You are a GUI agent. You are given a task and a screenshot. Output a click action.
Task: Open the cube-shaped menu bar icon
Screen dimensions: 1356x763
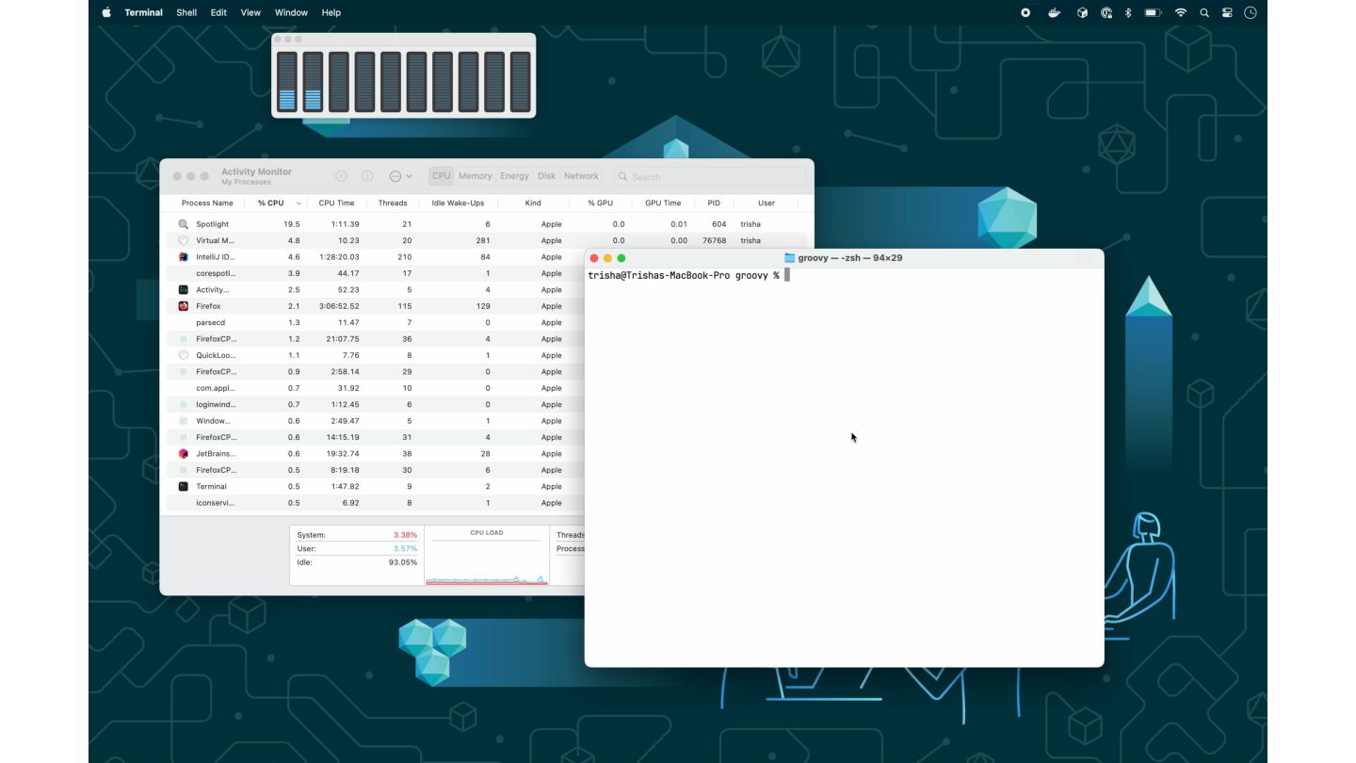click(x=1082, y=12)
